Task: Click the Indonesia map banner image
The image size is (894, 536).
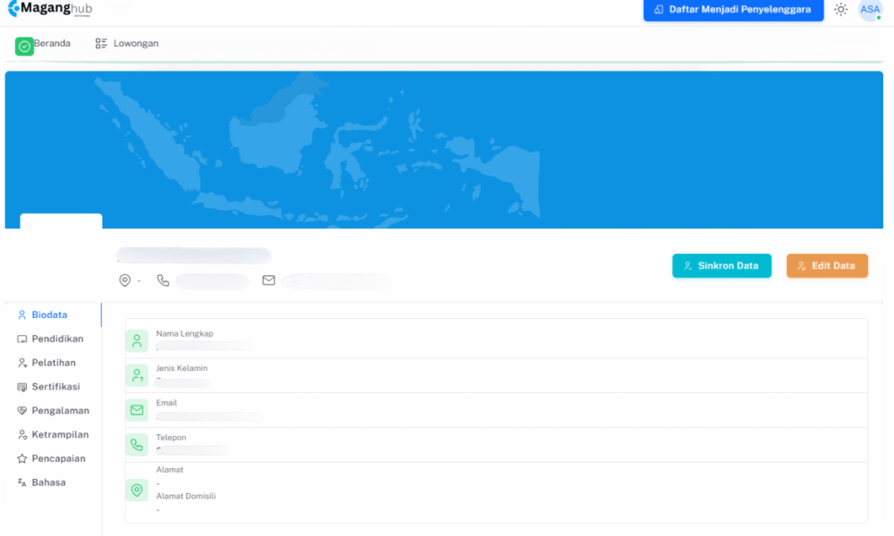Action: [444, 150]
